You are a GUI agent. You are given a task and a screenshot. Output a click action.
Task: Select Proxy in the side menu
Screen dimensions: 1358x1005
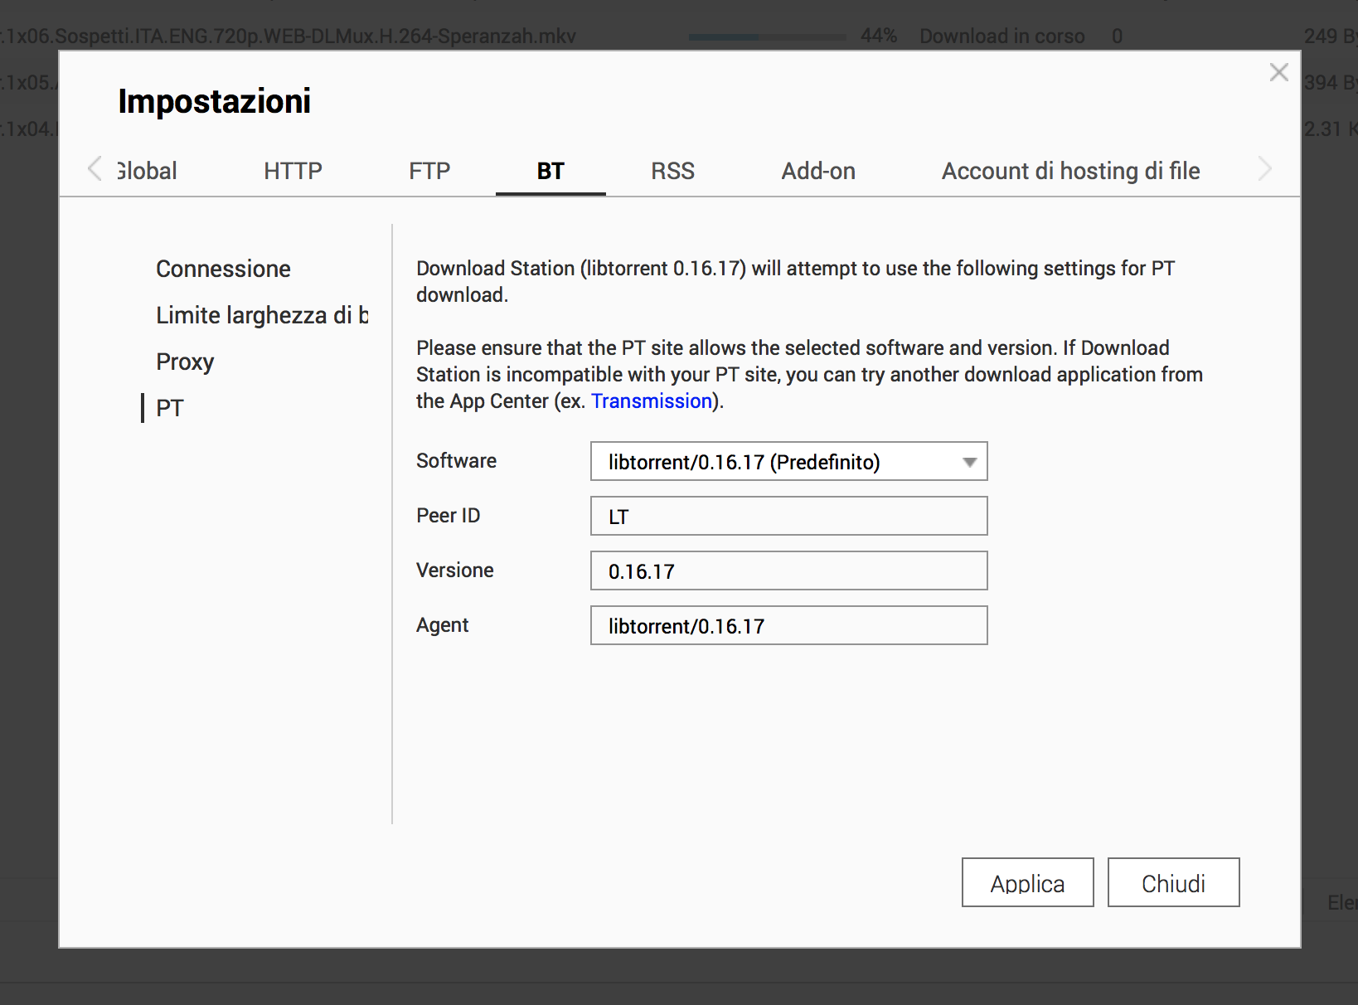pos(185,362)
